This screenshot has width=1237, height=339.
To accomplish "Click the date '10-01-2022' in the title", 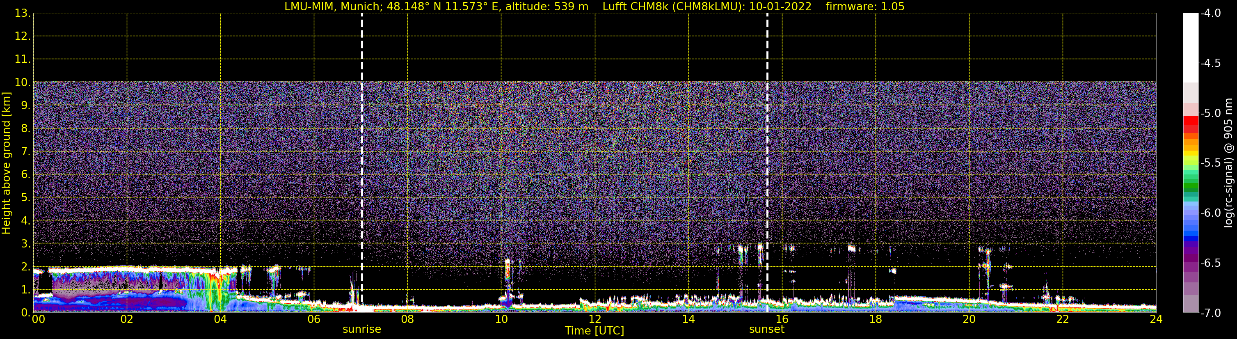I will click(x=780, y=7).
